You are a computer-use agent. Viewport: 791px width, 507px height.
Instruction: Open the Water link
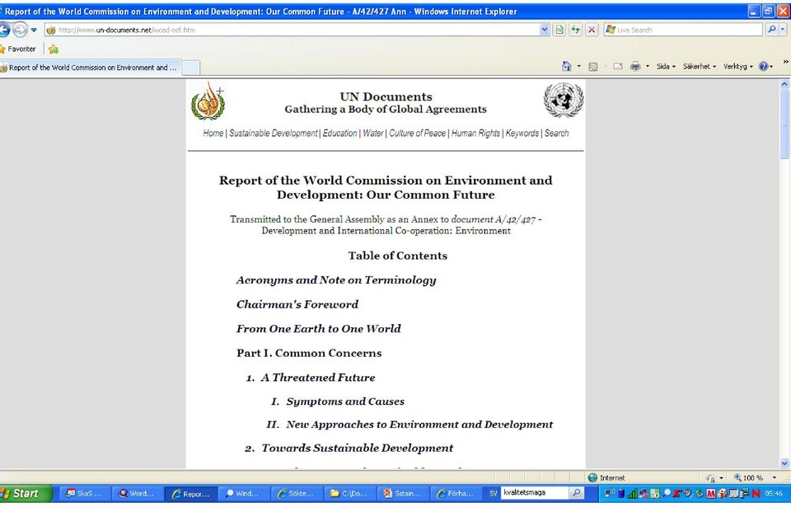click(373, 134)
